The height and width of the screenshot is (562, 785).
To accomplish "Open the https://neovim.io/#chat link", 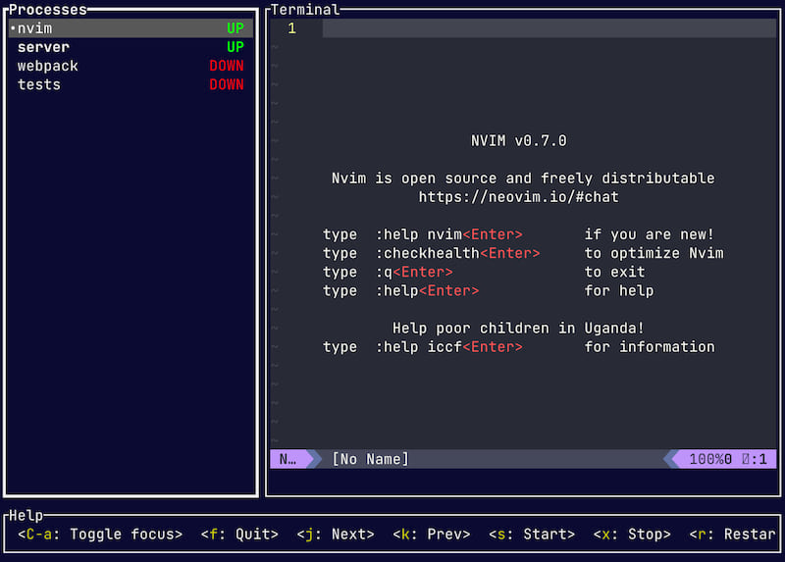I will pos(519,197).
